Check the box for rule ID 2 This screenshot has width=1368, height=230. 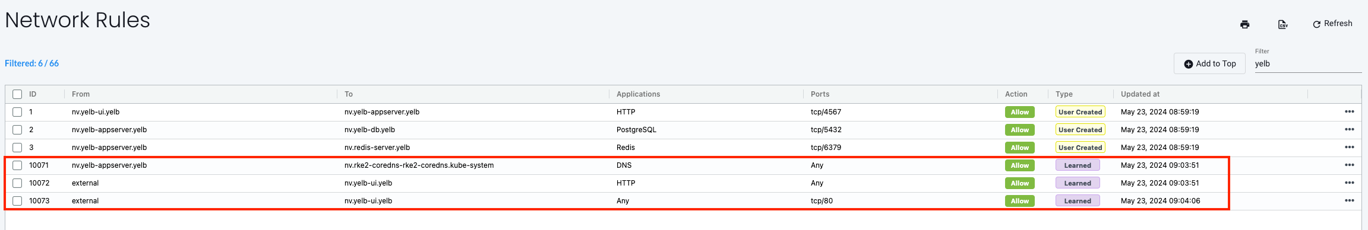17,130
